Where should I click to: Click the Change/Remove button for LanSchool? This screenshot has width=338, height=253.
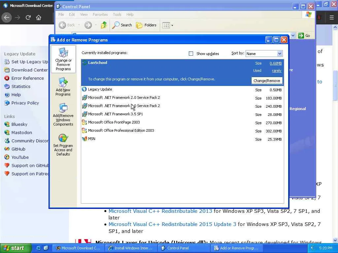coord(267,81)
